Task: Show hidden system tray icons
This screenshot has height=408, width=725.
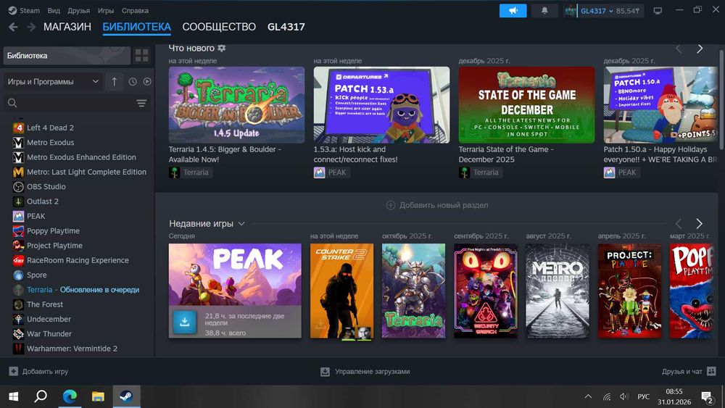Action: [588, 396]
